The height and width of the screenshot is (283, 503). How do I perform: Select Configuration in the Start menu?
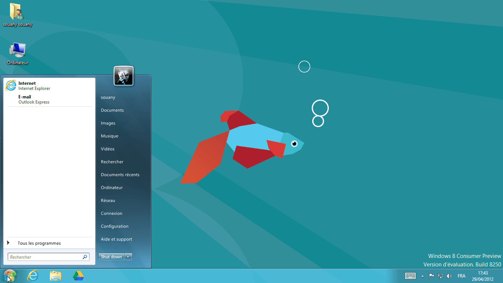(x=115, y=226)
